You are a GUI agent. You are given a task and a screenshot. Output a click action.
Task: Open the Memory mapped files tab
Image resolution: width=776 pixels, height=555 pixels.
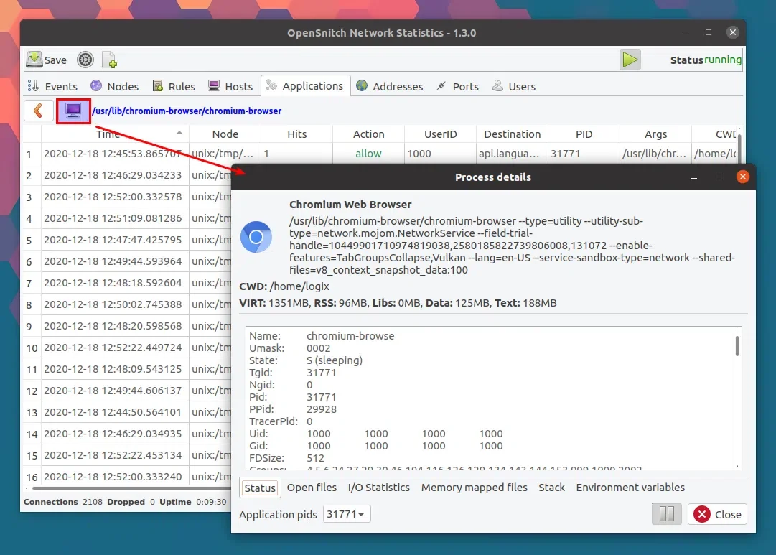tap(474, 488)
